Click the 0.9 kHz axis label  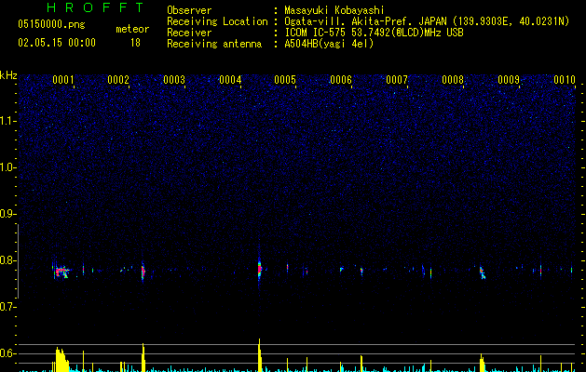[7, 214]
